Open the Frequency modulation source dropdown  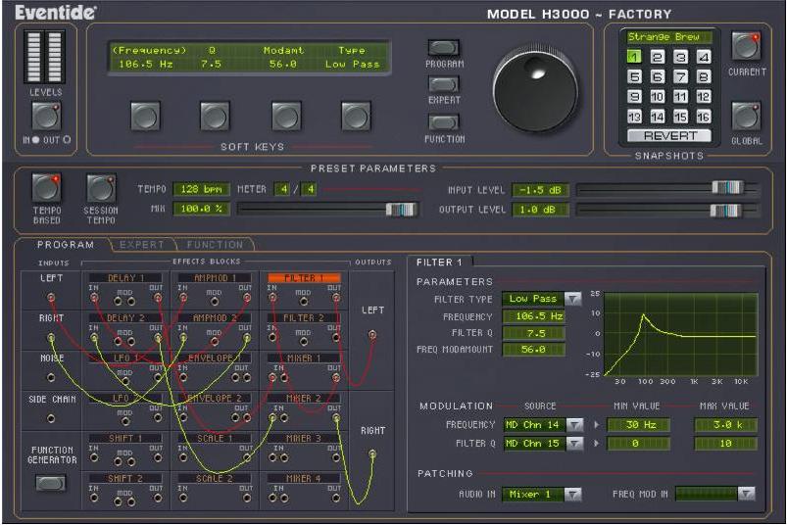coord(574,425)
